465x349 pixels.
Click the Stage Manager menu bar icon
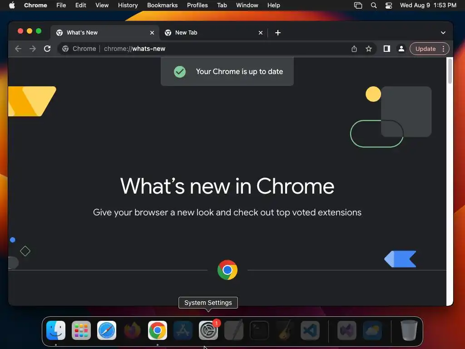click(358, 5)
